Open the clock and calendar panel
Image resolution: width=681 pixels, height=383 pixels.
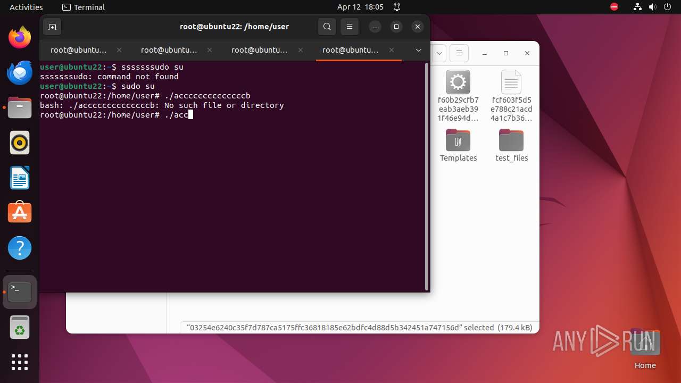[360, 7]
